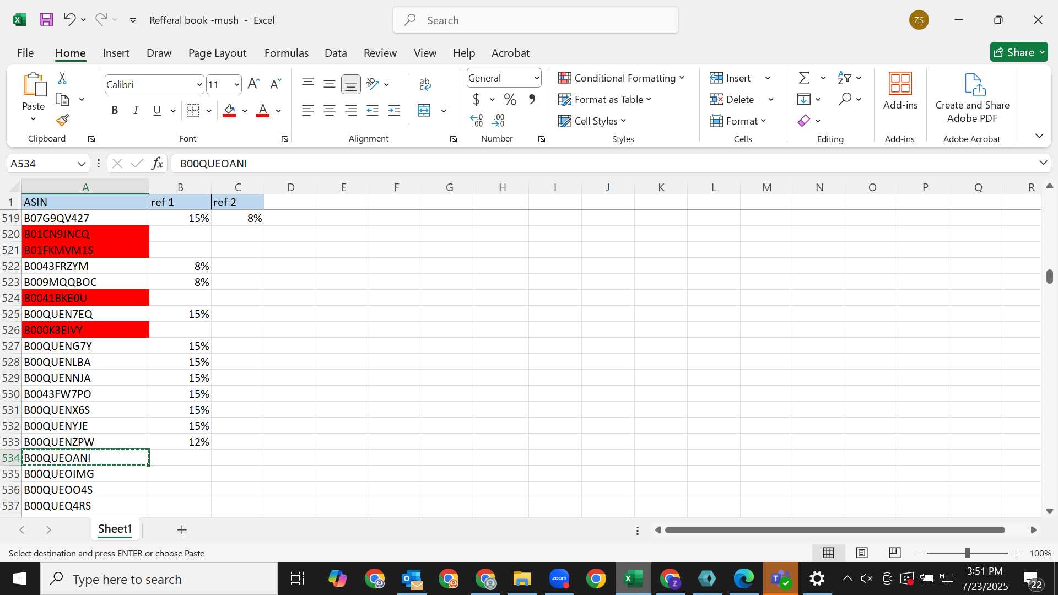This screenshot has height=595, width=1058.
Task: Click the zoom slider handle
Action: point(967,553)
